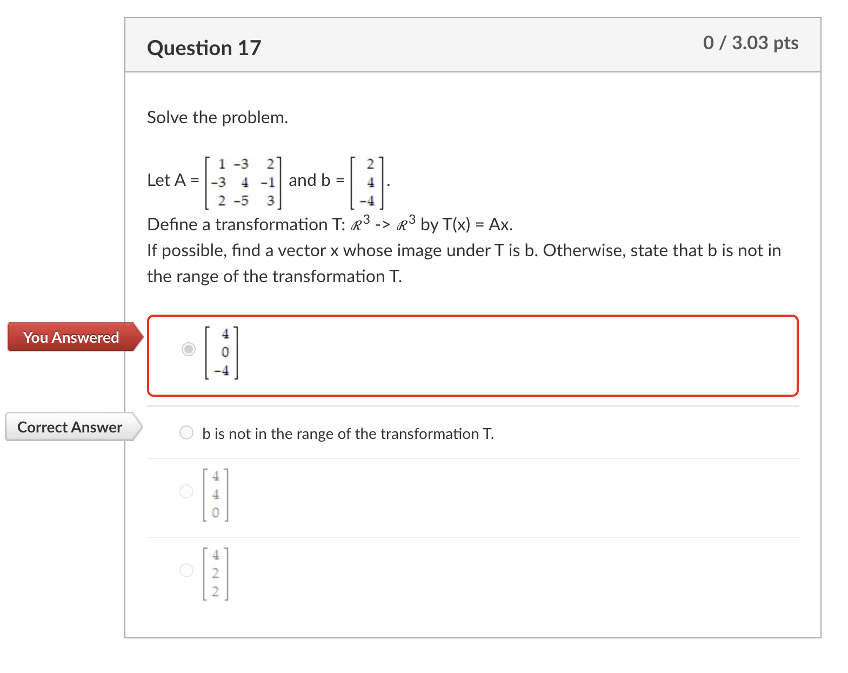
Task: Choose the radio button beside vector [4, 4, 0]
Action: tap(186, 492)
